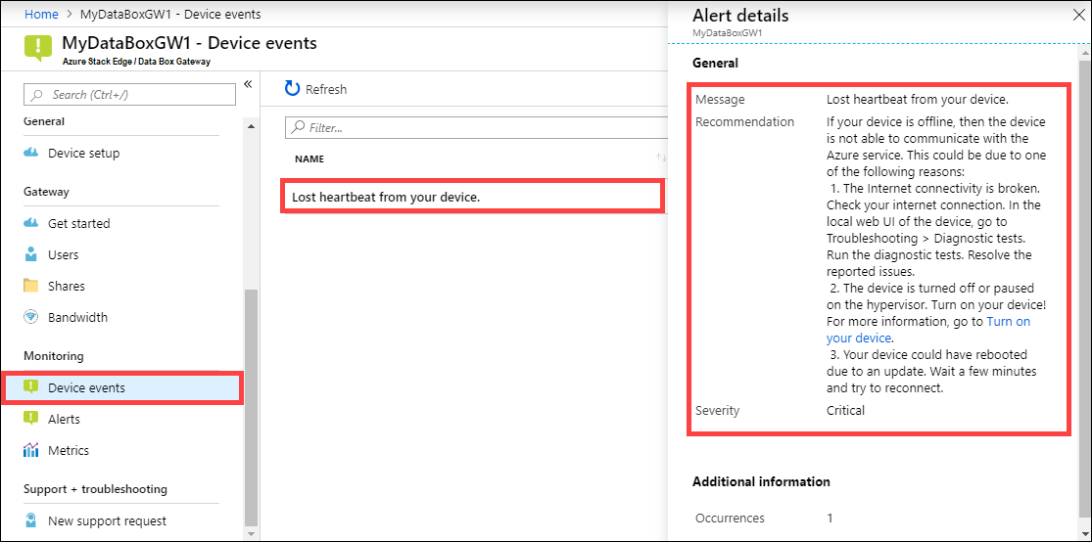Click the New support request icon
The height and width of the screenshot is (542, 1092).
(x=30, y=520)
